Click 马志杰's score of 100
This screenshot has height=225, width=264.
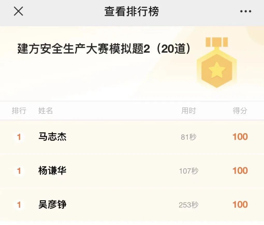point(240,137)
